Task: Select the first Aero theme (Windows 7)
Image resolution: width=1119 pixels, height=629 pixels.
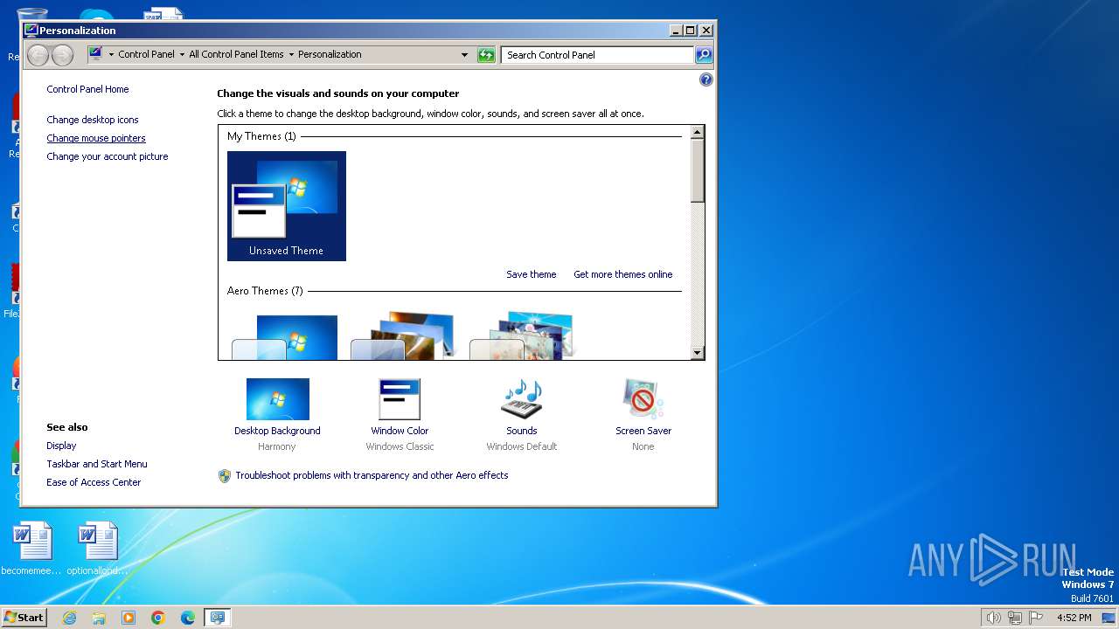Action: (285, 337)
